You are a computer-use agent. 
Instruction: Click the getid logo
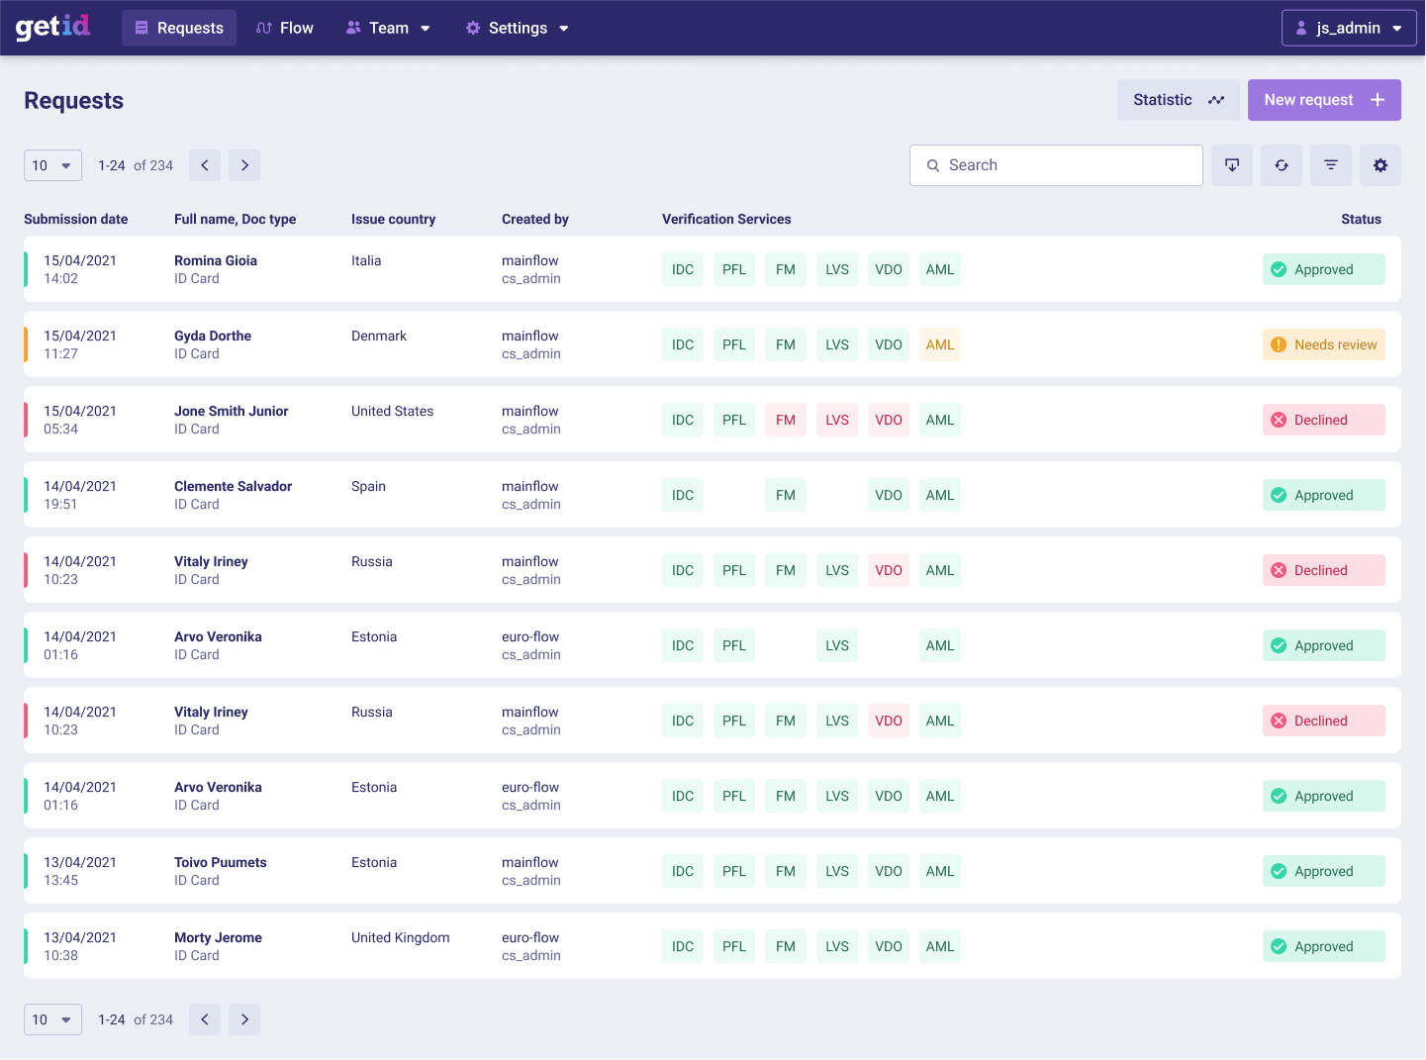point(53,27)
